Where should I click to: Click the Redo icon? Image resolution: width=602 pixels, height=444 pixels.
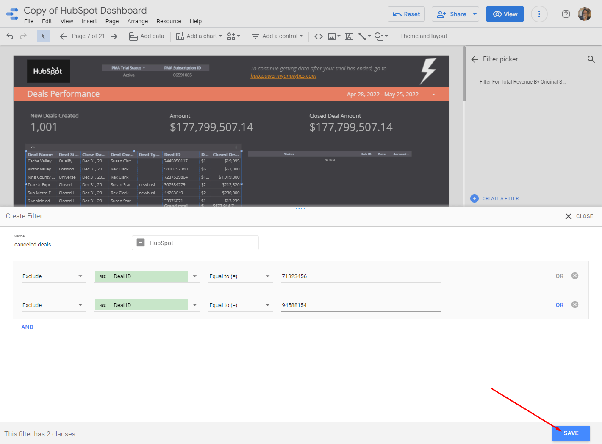point(22,36)
